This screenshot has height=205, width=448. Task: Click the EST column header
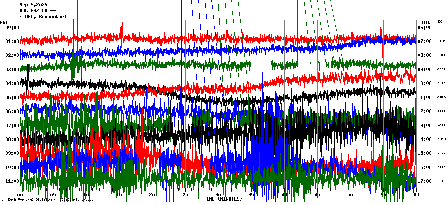[x=4, y=22]
